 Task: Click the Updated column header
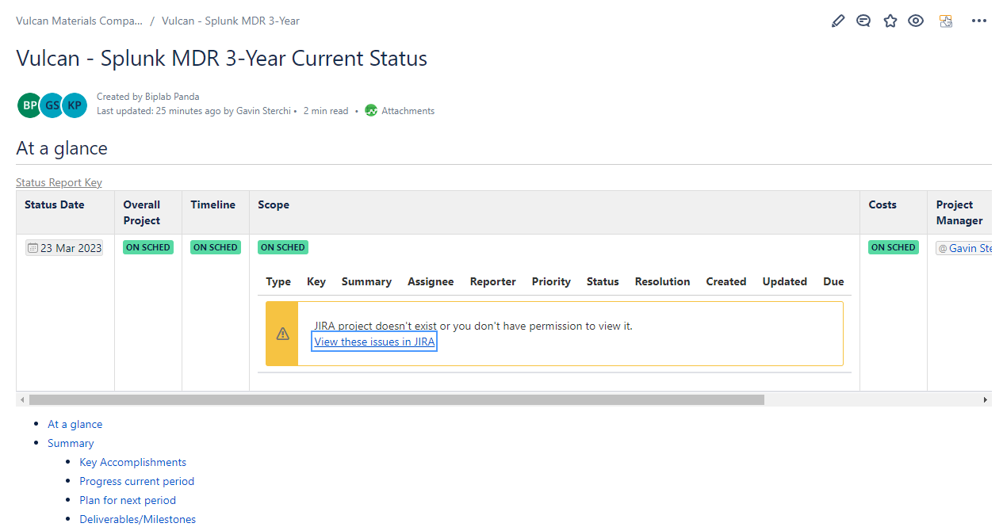click(x=785, y=281)
